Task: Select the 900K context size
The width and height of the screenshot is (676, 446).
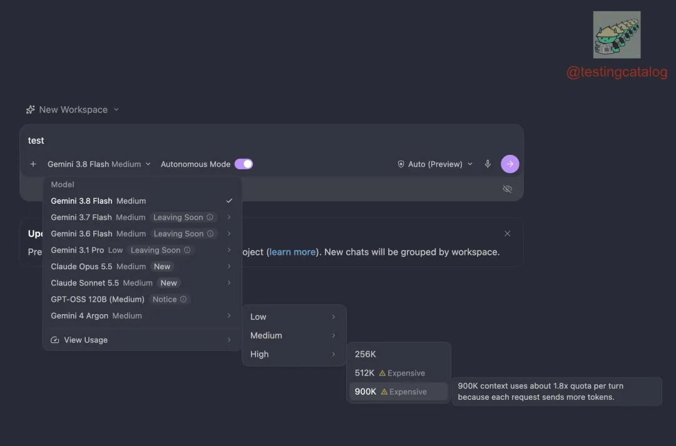Action: (398, 392)
